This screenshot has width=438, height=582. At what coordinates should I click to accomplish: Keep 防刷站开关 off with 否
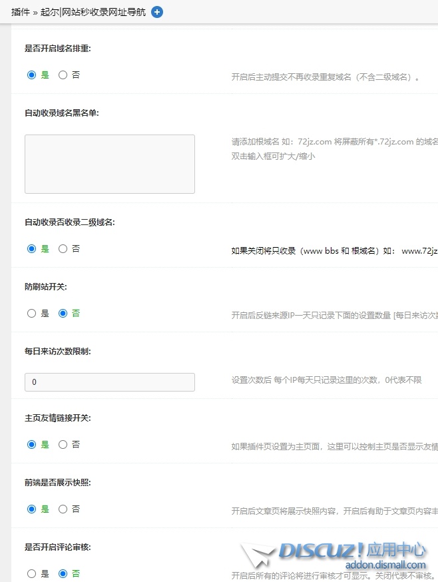(63, 313)
